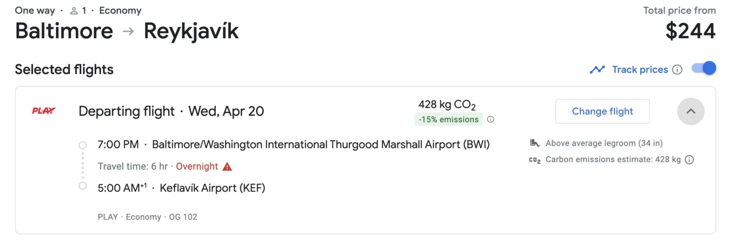The width and height of the screenshot is (733, 244).
Task: Click the CO2 carbon emissions icon
Action: coord(535,160)
